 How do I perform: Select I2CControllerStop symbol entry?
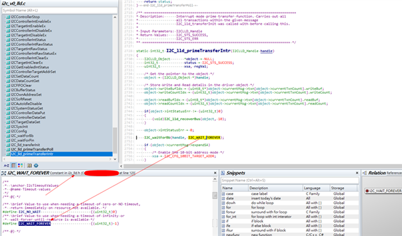click(x=25, y=17)
